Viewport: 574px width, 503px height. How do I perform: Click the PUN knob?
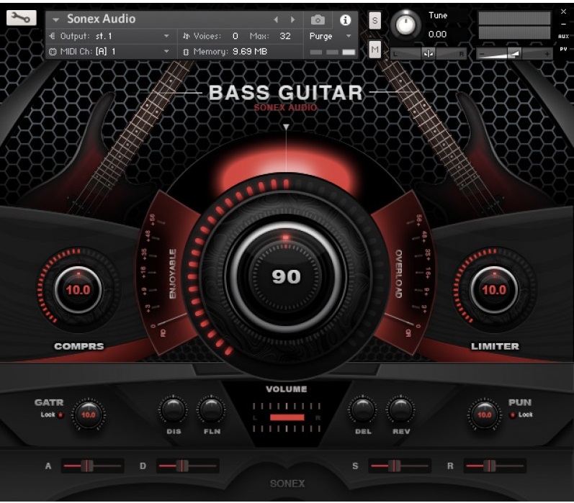tap(484, 414)
